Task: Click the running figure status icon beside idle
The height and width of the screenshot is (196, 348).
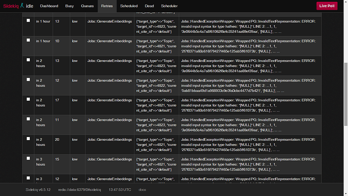Action: (x=22, y=6)
